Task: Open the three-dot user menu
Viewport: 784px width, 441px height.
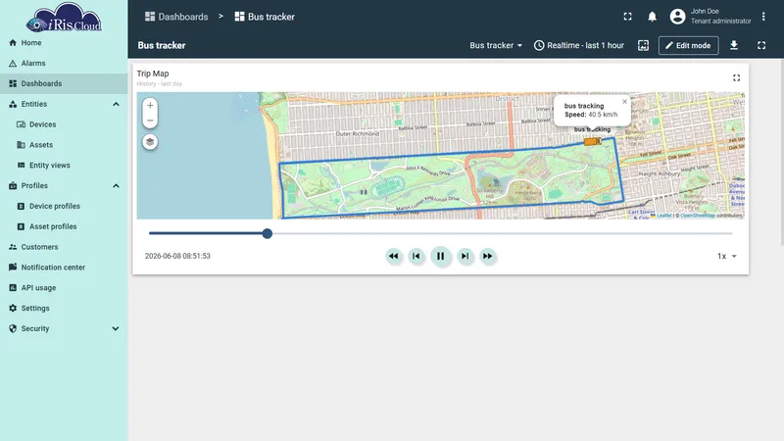Action: [x=763, y=17]
